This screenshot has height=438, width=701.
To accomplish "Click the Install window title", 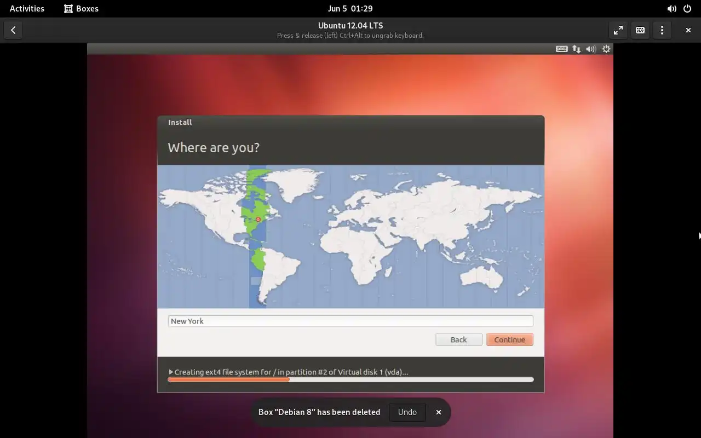I will click(180, 122).
